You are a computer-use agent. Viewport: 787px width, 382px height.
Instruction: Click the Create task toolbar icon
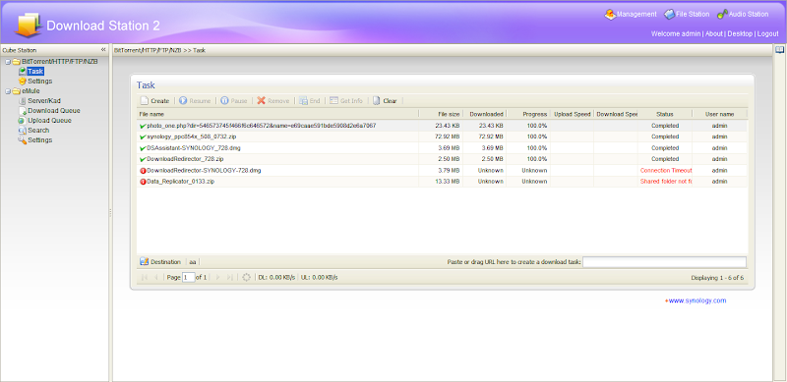click(x=144, y=101)
